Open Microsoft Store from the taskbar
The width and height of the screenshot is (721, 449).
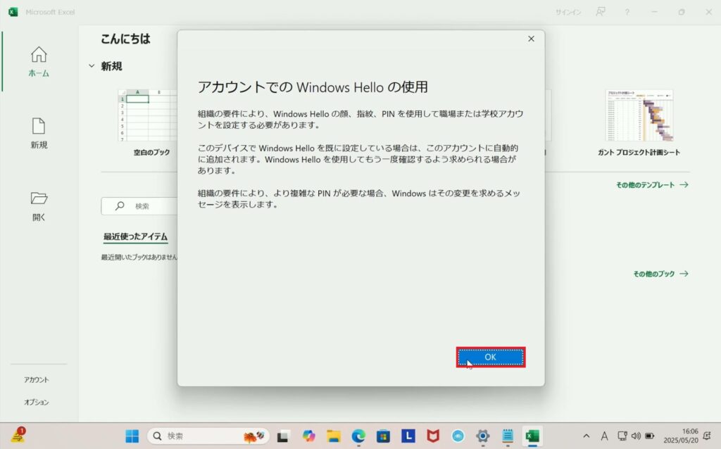click(x=383, y=436)
